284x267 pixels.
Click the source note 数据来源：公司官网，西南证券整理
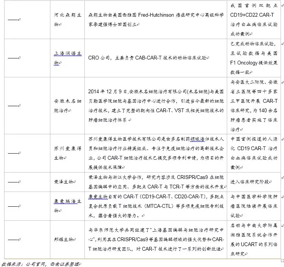coord(41,264)
